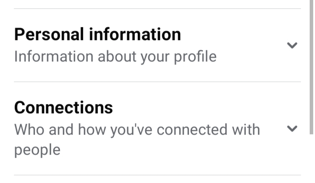Image resolution: width=315 pixels, height=183 pixels.
Task: Click the down arrow beside Connections
Action: coord(292,129)
